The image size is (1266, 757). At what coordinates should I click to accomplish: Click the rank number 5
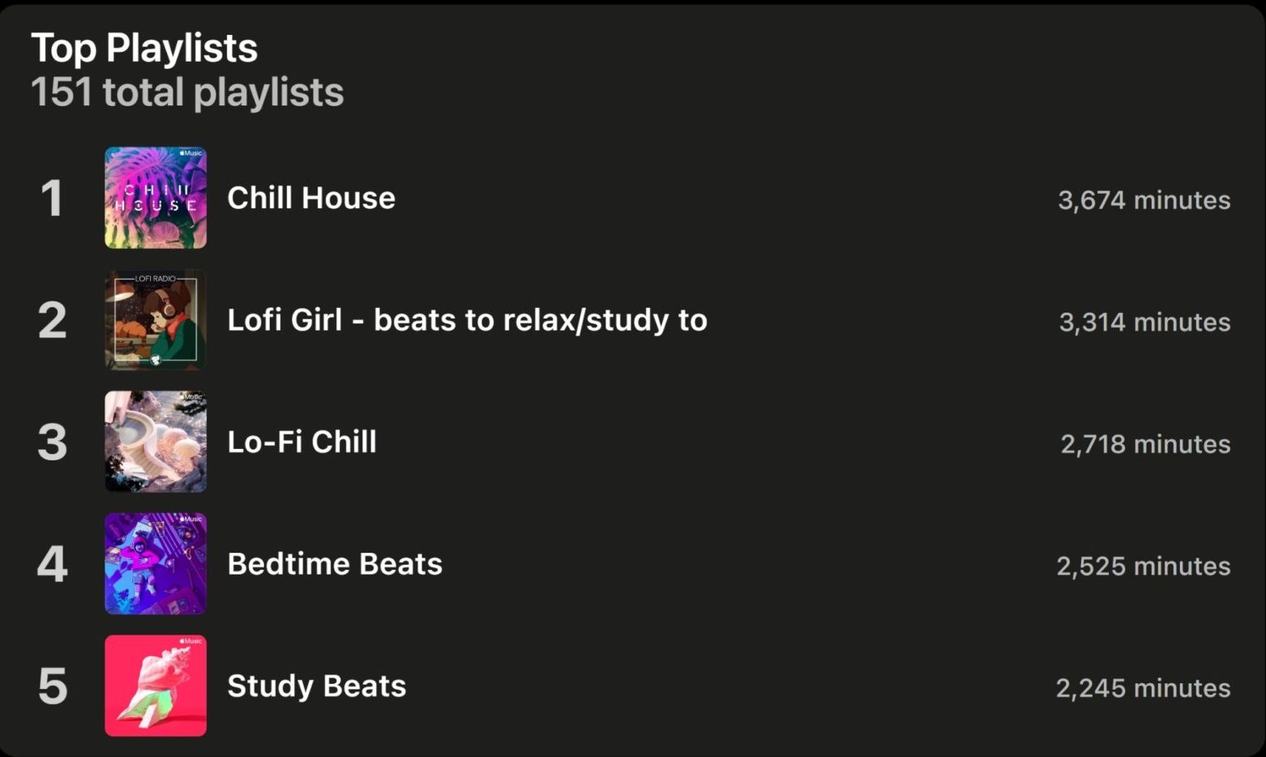52,686
